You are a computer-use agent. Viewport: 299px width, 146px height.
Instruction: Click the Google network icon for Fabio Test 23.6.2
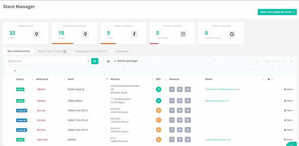point(188,120)
